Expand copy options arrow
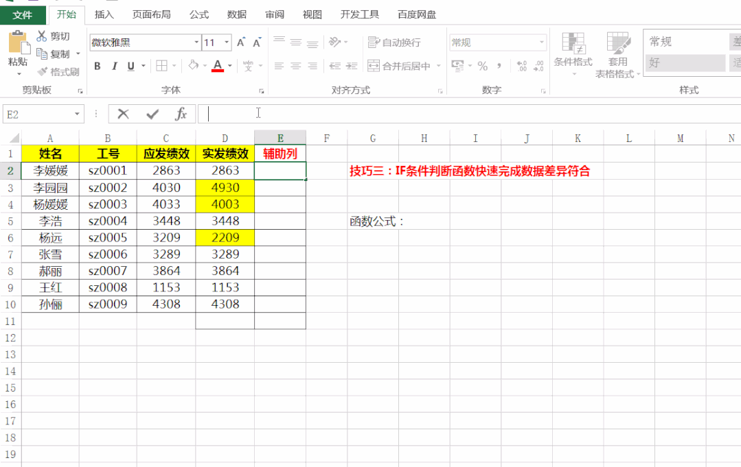Viewport: 741px width, 467px height. (x=78, y=53)
